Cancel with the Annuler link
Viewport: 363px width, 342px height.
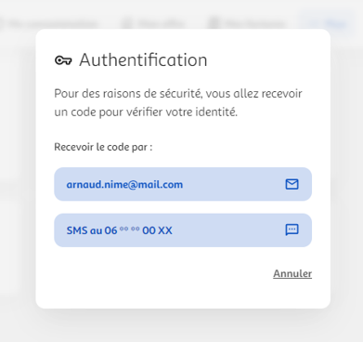tap(292, 273)
